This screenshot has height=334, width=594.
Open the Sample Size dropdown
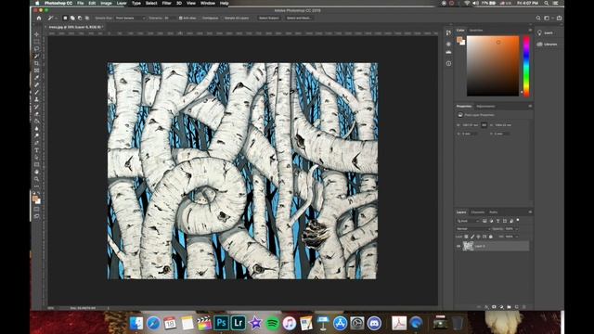pos(130,18)
